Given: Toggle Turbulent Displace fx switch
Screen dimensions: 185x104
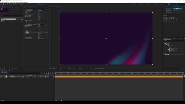Looking at the screenshot, I should coord(25,9).
